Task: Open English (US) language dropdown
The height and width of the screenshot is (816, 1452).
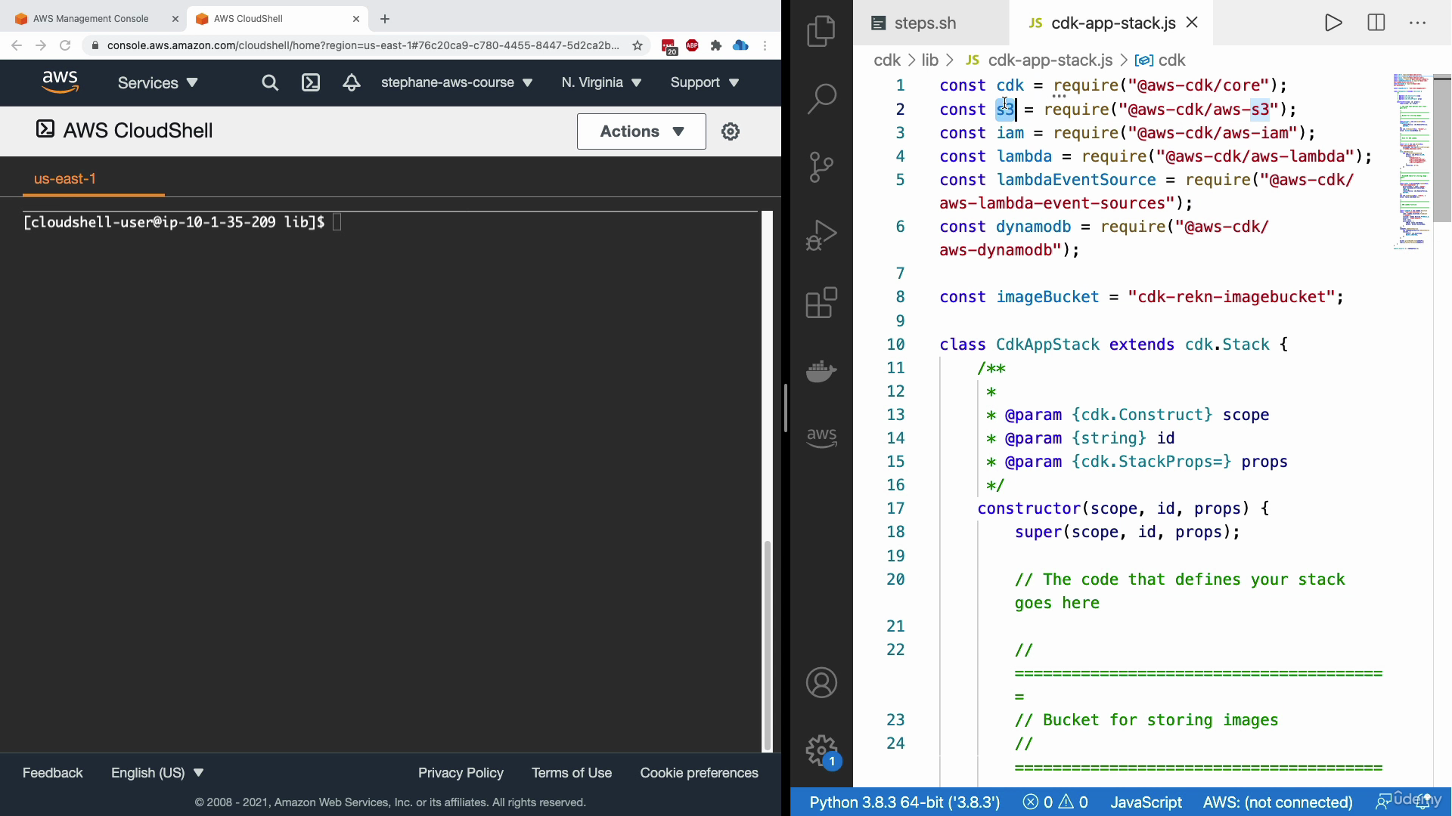Action: click(157, 773)
